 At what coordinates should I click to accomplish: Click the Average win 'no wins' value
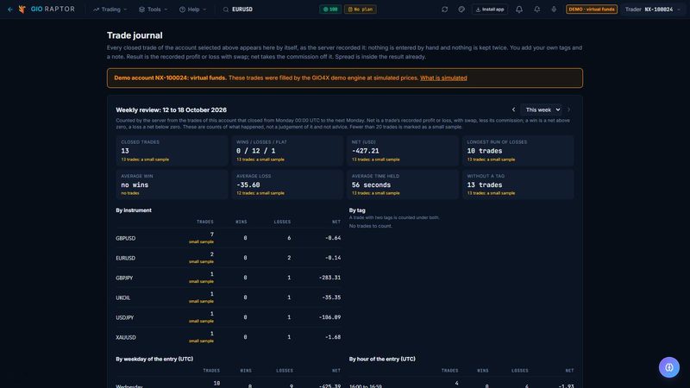pyautogui.click(x=135, y=185)
